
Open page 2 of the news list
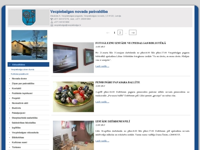pyautogui.click(x=120, y=32)
